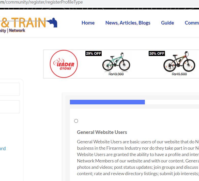The height and width of the screenshot is (181, 199).
Task: Click the forgot password link in sidebar
Action: (x=3, y=148)
